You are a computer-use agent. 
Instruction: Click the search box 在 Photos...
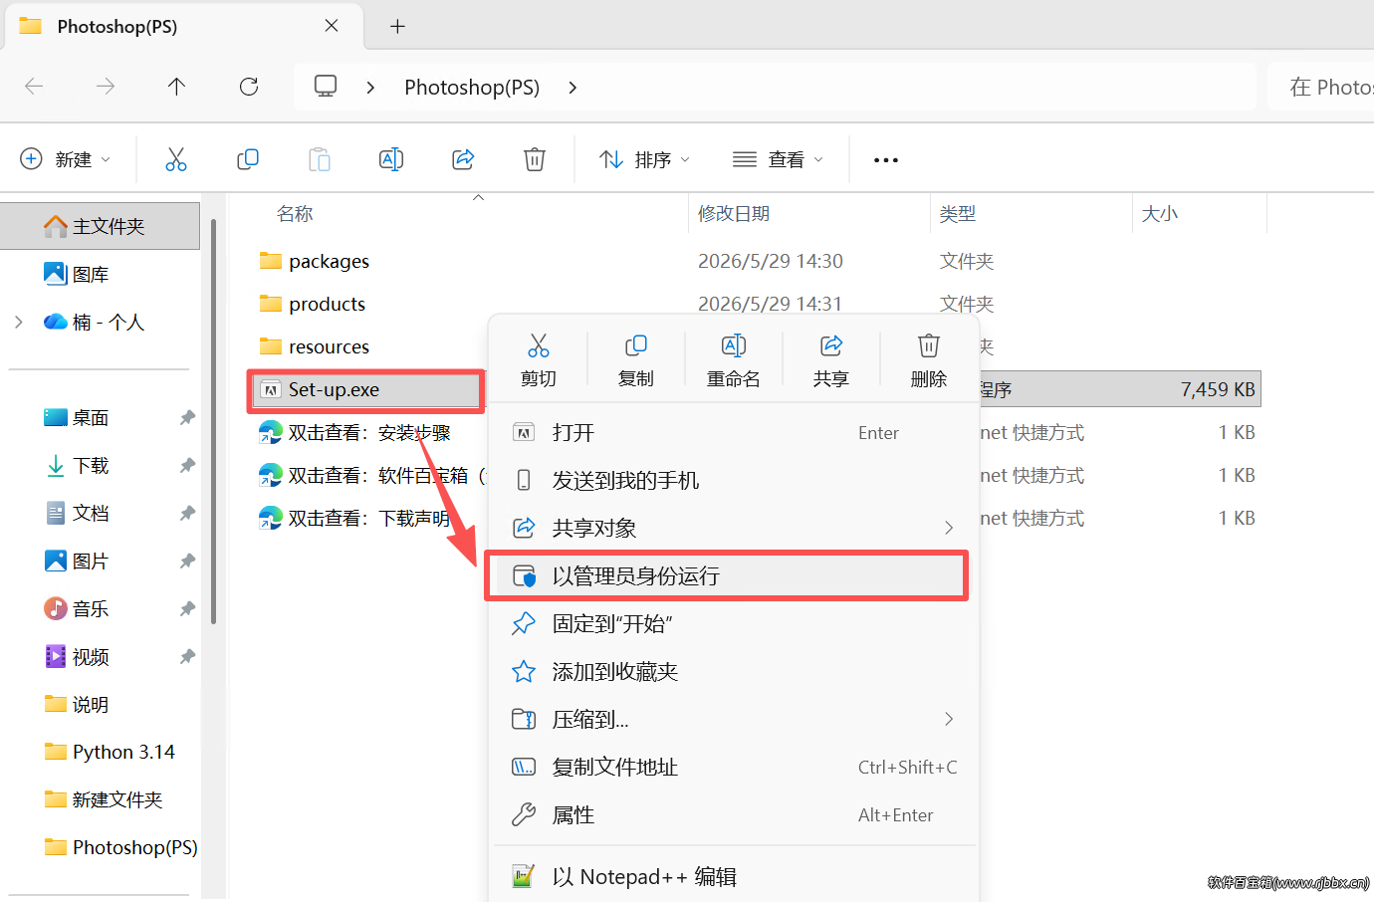(1320, 88)
